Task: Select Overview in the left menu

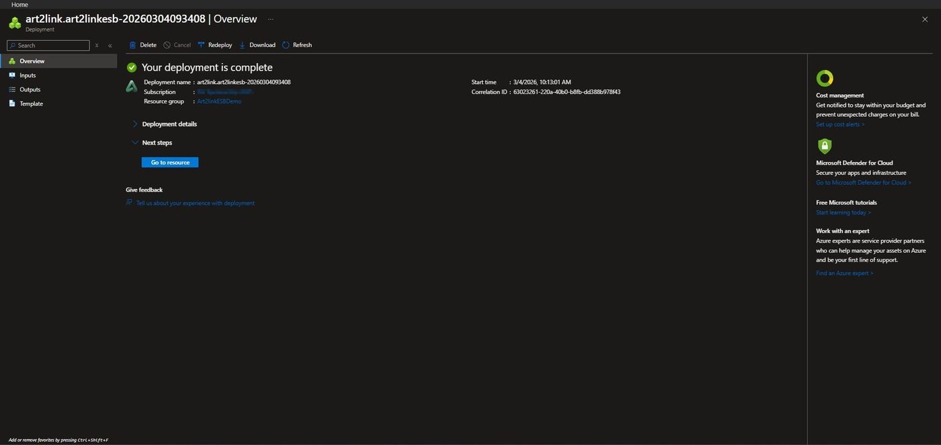Action: 32,61
